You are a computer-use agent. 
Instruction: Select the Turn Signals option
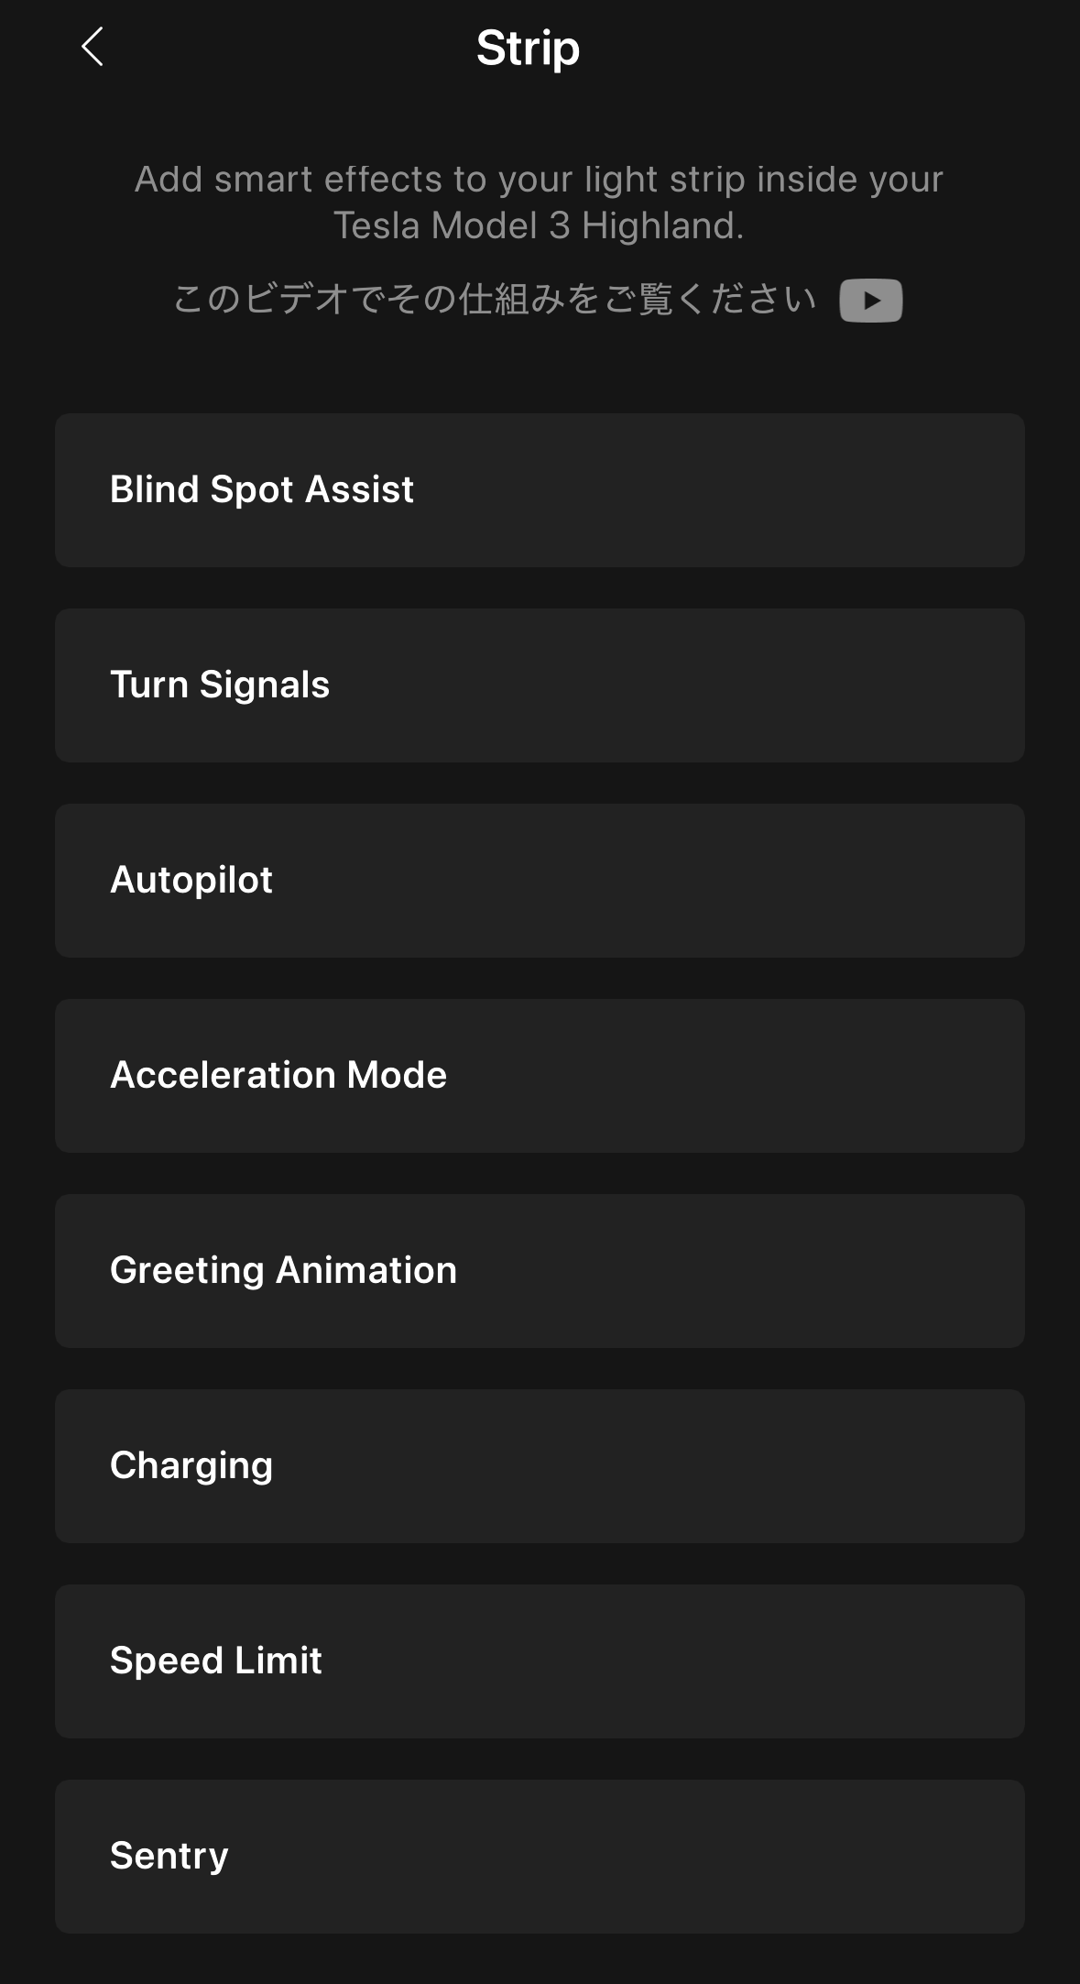540,685
